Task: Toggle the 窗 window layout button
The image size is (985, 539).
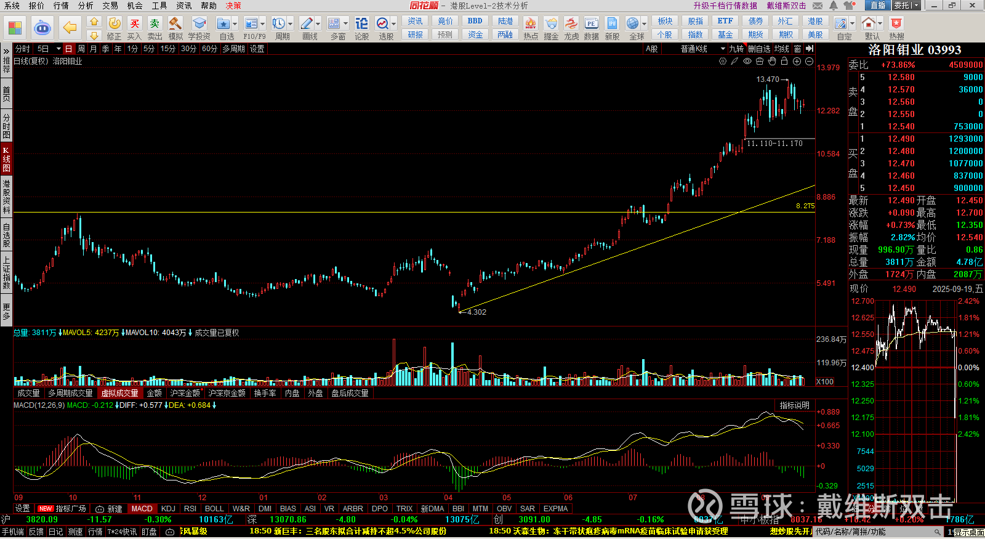Action: point(798,49)
